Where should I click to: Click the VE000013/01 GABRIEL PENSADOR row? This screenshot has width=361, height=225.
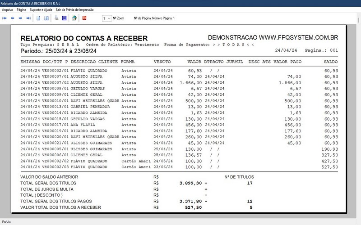[x=179, y=107]
